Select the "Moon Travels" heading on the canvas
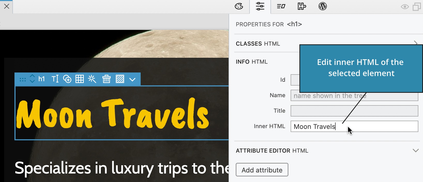 pyautogui.click(x=113, y=114)
